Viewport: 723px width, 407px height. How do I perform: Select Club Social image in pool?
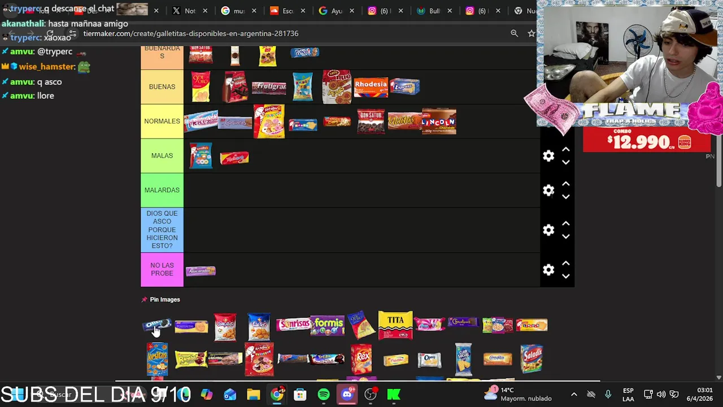tap(463, 359)
